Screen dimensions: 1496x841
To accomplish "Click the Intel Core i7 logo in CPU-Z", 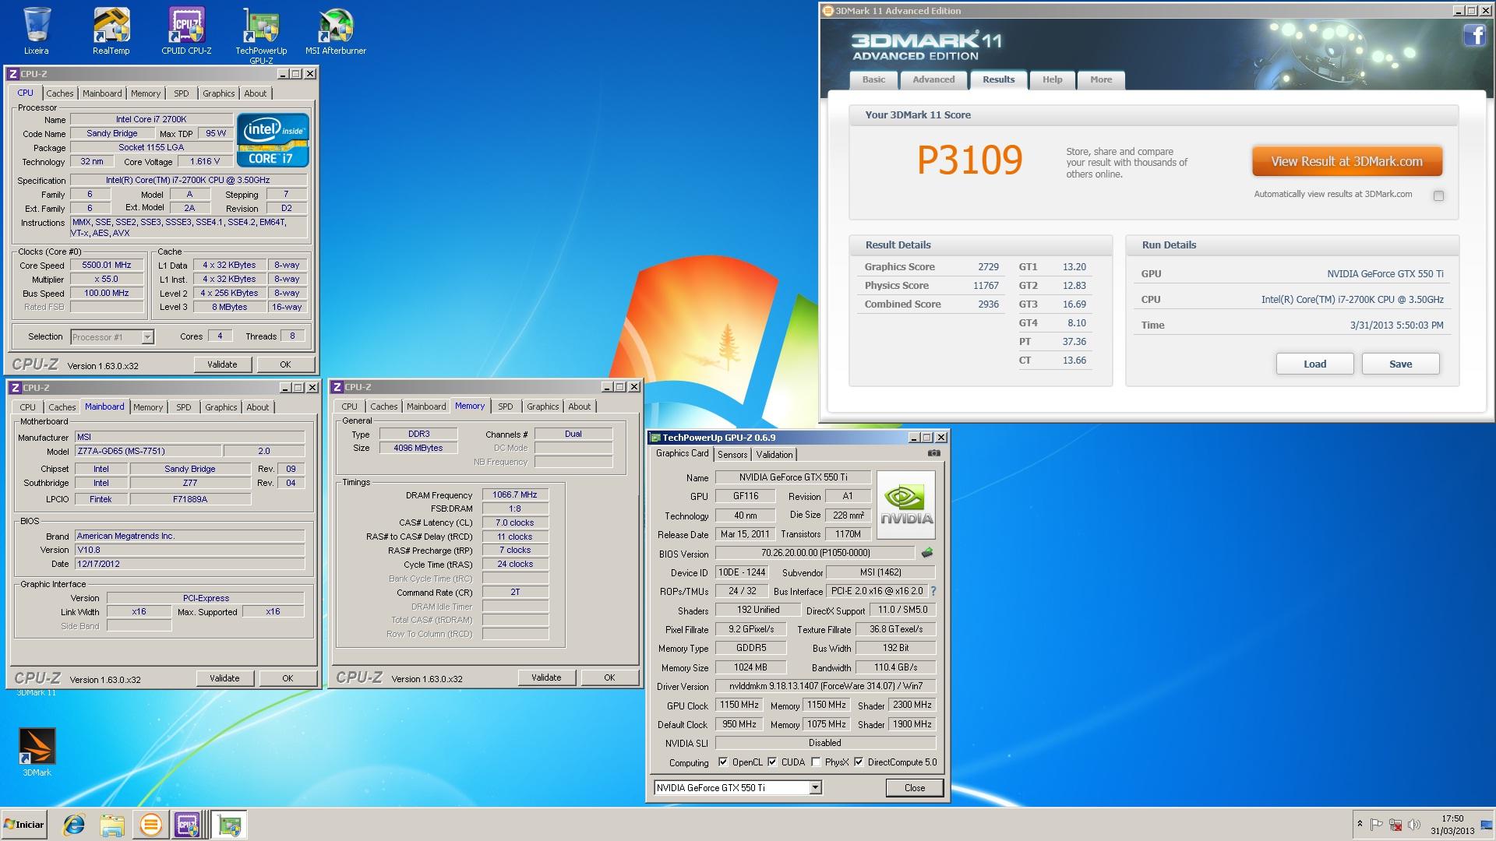I will (x=273, y=139).
